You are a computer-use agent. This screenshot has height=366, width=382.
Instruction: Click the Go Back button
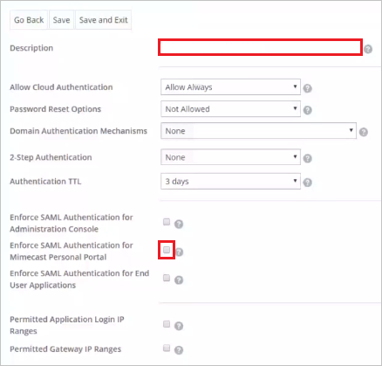point(29,20)
